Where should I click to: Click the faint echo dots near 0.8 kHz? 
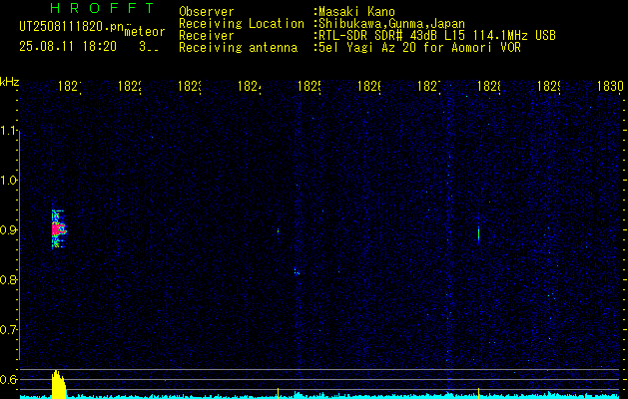coord(297,272)
